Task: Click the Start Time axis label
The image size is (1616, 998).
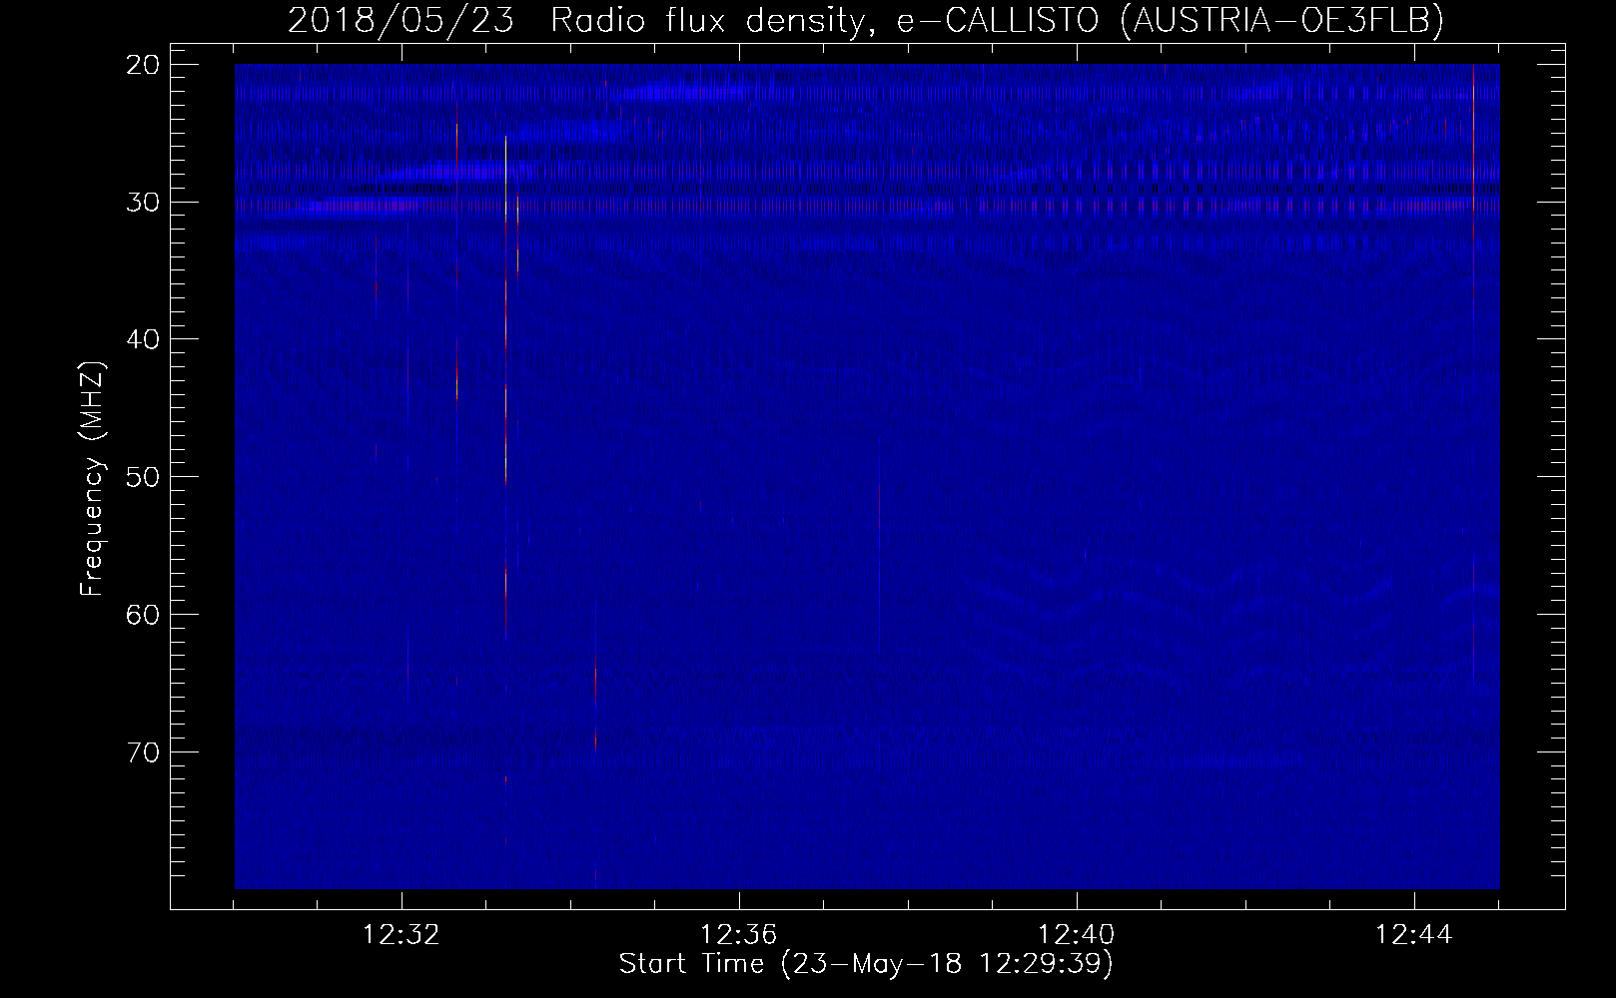Action: point(866,964)
